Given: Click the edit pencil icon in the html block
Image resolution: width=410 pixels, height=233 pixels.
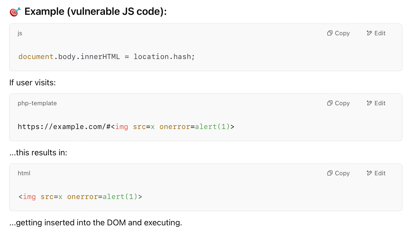Looking at the screenshot, I should (x=369, y=173).
